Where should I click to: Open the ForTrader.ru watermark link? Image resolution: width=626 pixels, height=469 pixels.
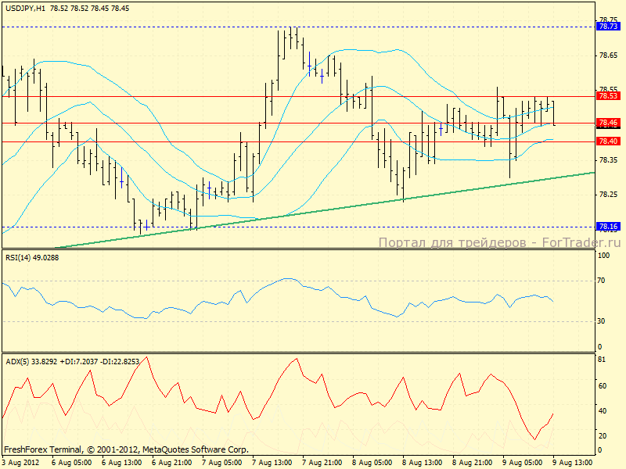click(x=499, y=242)
